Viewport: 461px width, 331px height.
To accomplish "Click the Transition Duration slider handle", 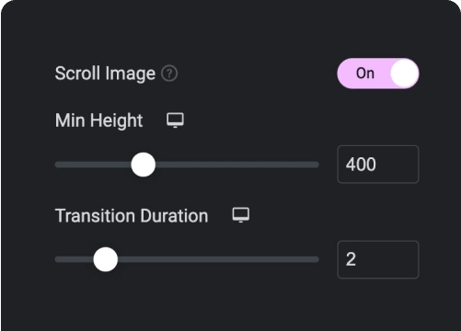I will (x=106, y=259).
